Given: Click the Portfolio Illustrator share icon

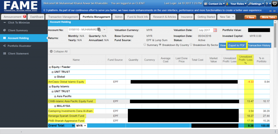Looking at the screenshot, I should pyautogui.click(x=4, y=46).
